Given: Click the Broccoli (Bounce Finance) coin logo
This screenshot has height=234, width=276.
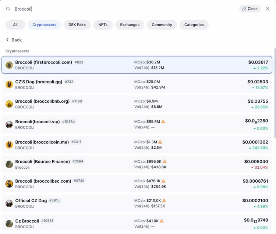Looking at the screenshot, I should tap(9, 164).
